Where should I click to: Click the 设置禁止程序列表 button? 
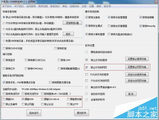click(137, 59)
